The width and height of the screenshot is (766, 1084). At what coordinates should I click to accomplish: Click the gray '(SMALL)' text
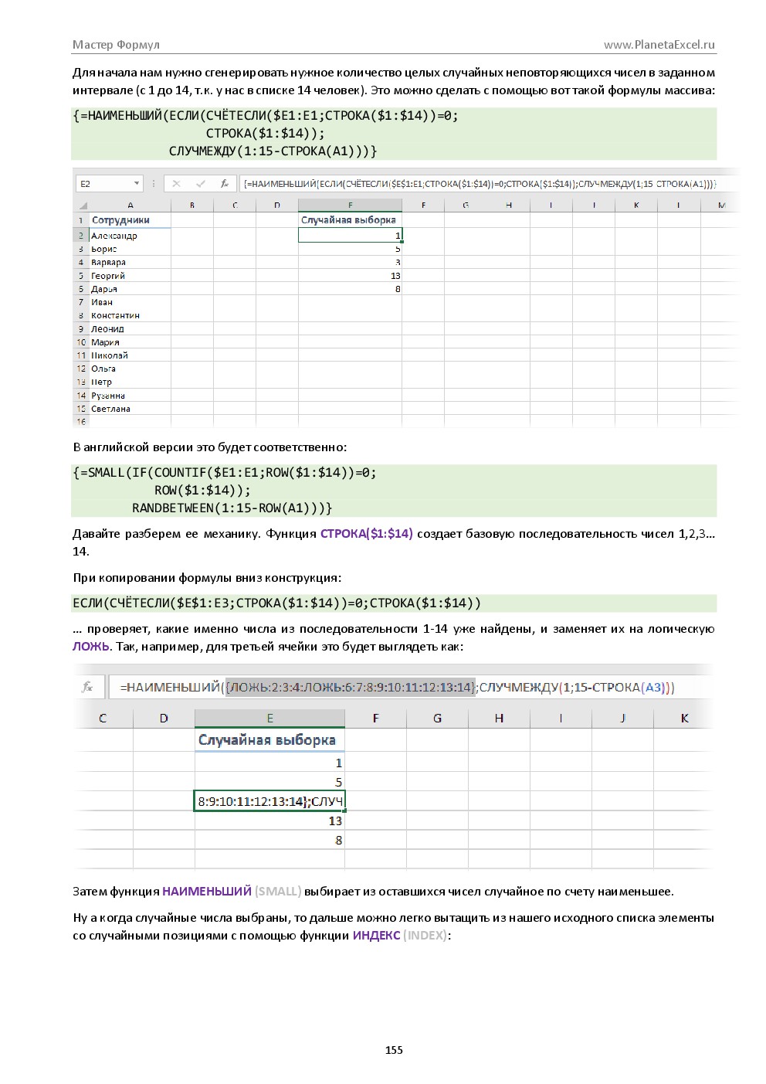[278, 892]
